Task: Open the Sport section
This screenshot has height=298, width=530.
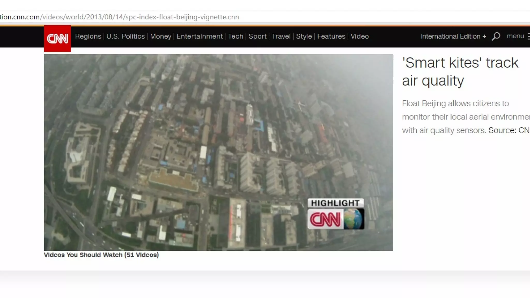Action: pos(257,36)
